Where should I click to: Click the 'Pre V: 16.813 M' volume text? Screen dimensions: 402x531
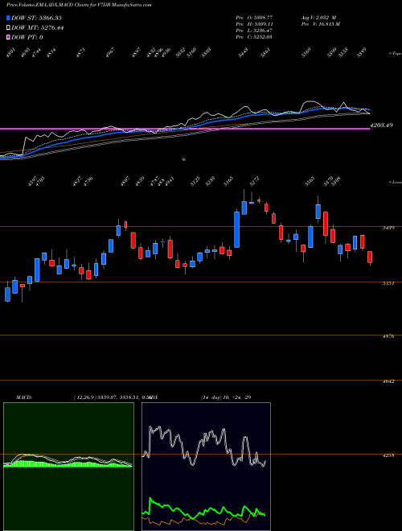pyautogui.click(x=320, y=24)
